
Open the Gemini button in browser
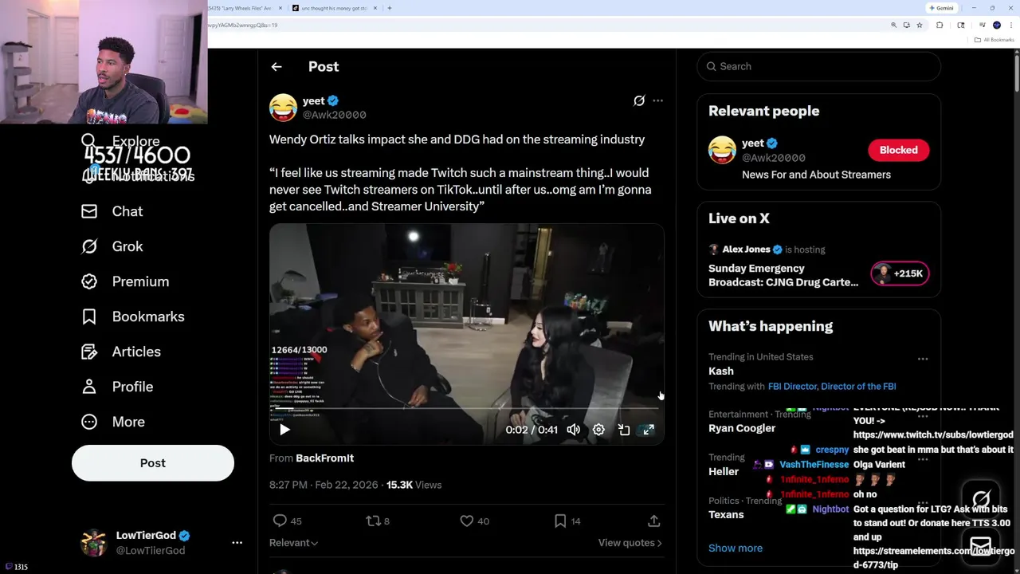941,8
